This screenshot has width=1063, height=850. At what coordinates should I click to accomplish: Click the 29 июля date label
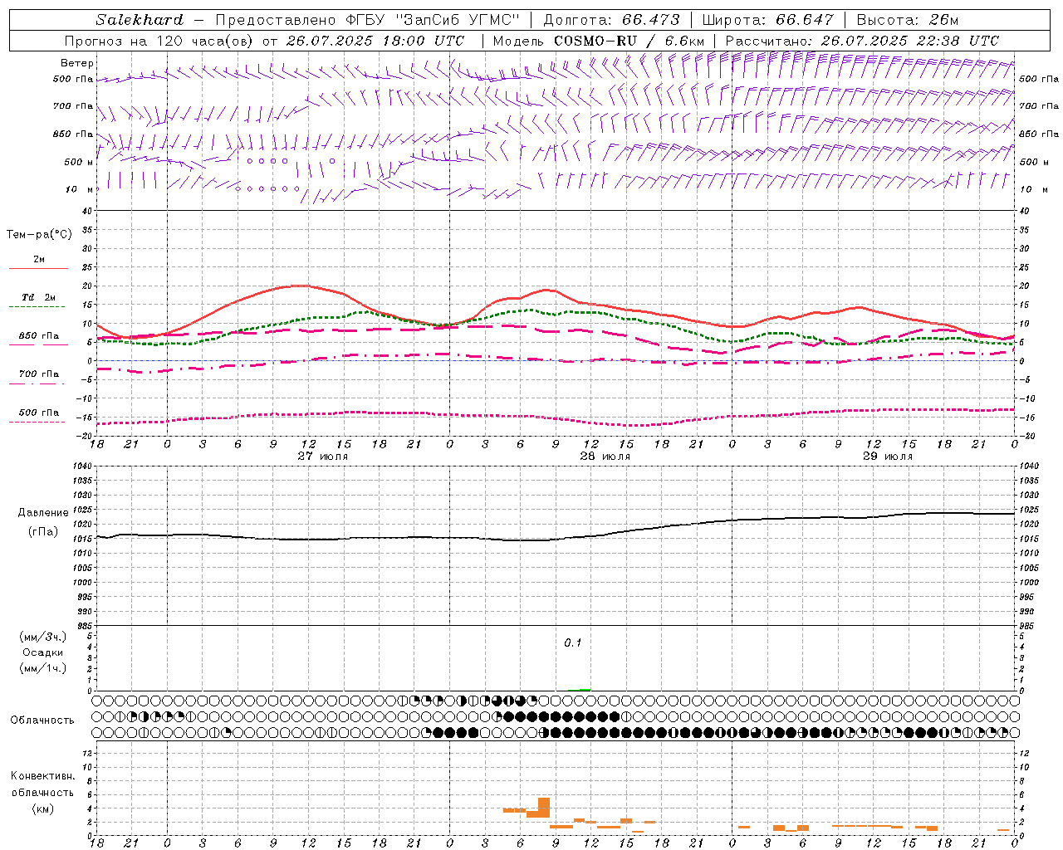tap(888, 457)
